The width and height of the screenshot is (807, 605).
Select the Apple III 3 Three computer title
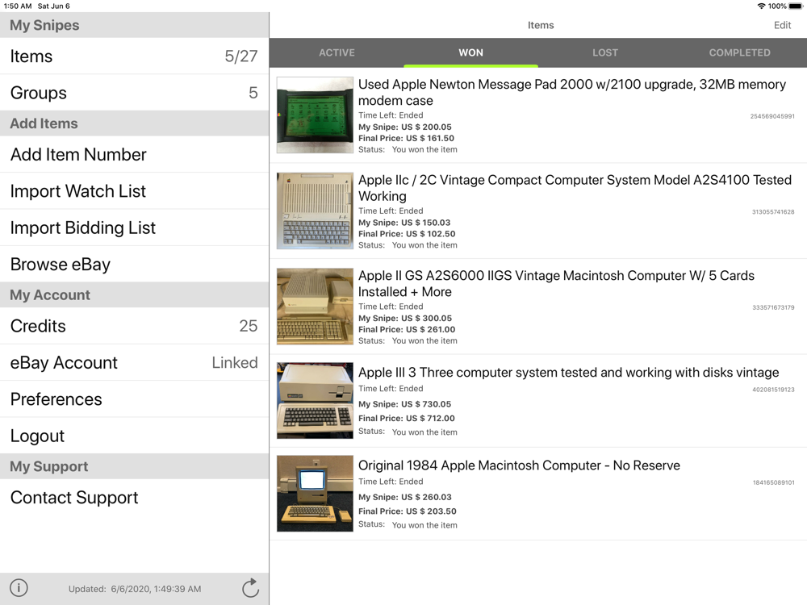[569, 372]
